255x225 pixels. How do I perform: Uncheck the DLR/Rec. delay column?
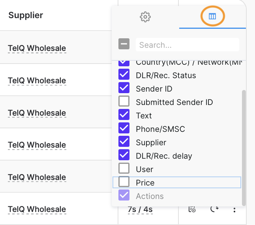pyautogui.click(x=124, y=155)
